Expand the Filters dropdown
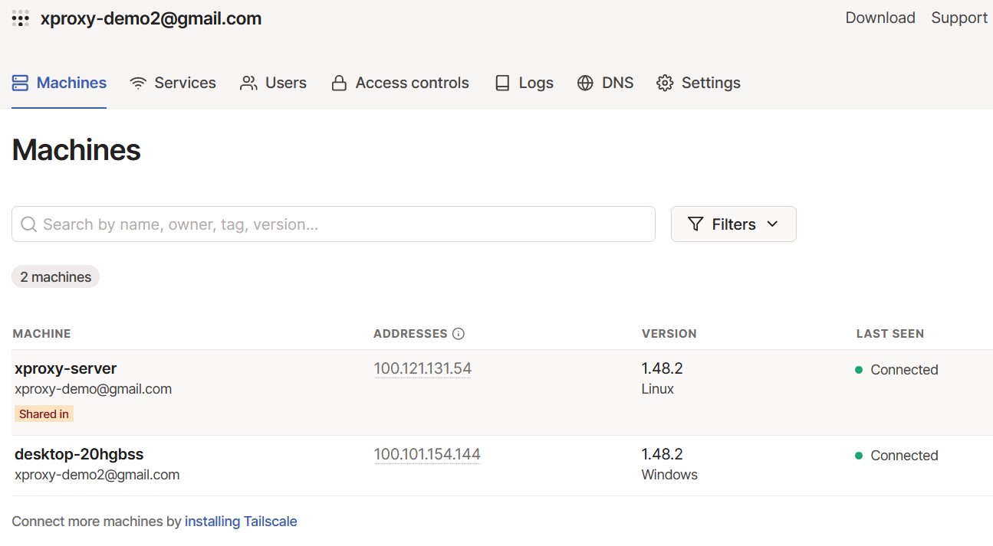 [734, 224]
